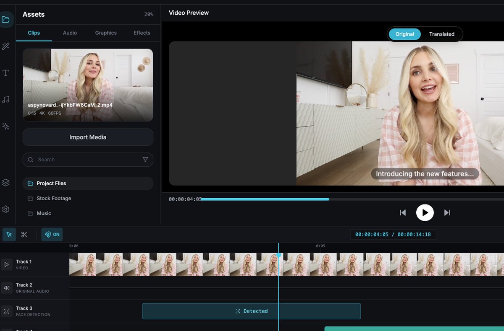Select the video filmstrip clip on Track 1
The image size is (504, 331).
pyautogui.click(x=286, y=264)
